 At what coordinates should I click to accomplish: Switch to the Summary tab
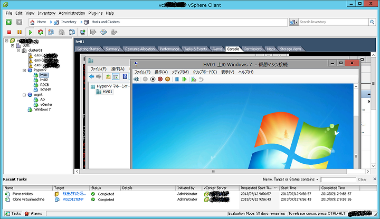click(113, 49)
